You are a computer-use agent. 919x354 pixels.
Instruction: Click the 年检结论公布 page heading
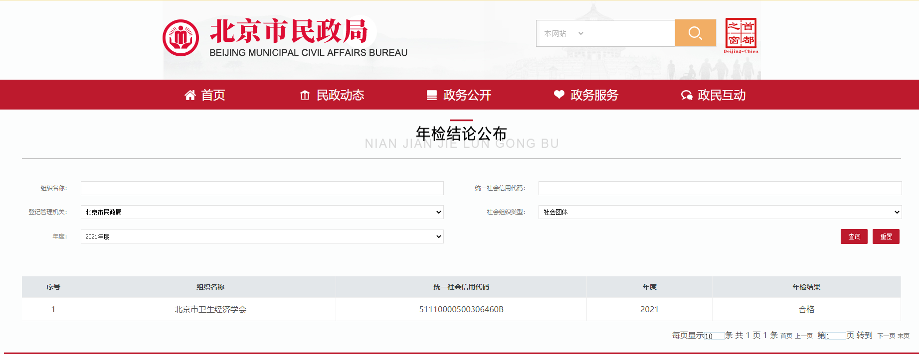(461, 133)
